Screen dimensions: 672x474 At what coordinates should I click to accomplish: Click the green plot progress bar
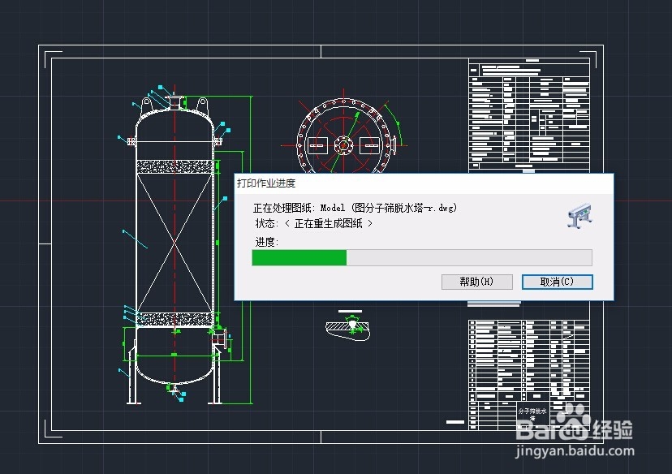[x=298, y=257]
